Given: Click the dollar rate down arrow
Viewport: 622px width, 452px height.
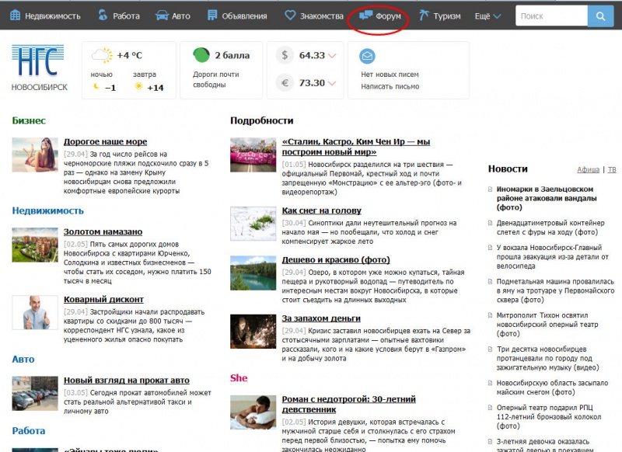Looking at the screenshot, I should pos(332,56).
